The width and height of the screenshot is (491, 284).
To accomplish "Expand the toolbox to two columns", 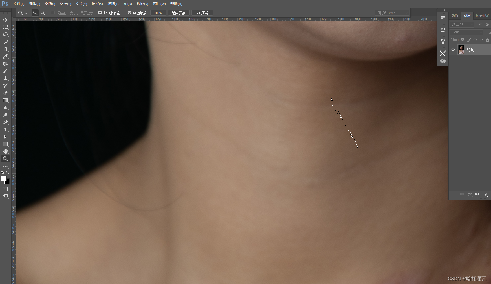I will coord(3,10).
